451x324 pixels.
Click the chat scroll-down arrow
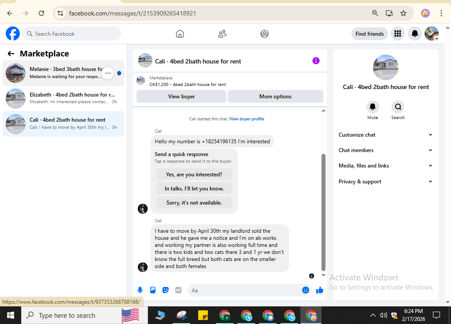click(x=323, y=275)
